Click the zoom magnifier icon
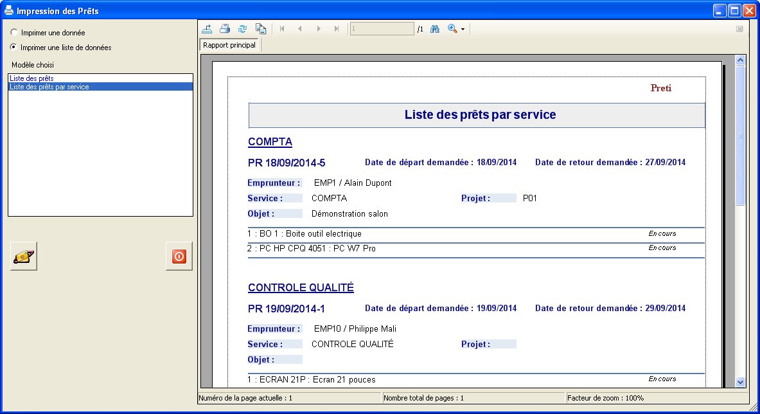The image size is (760, 414). [452, 29]
